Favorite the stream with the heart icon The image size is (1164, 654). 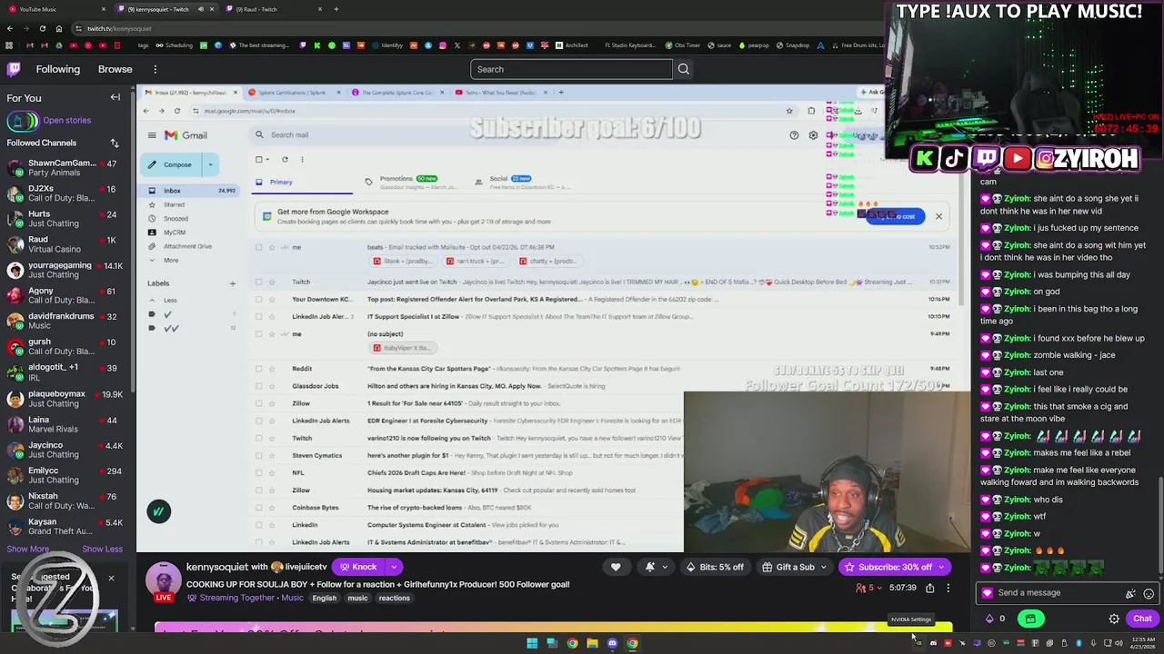[x=616, y=567]
